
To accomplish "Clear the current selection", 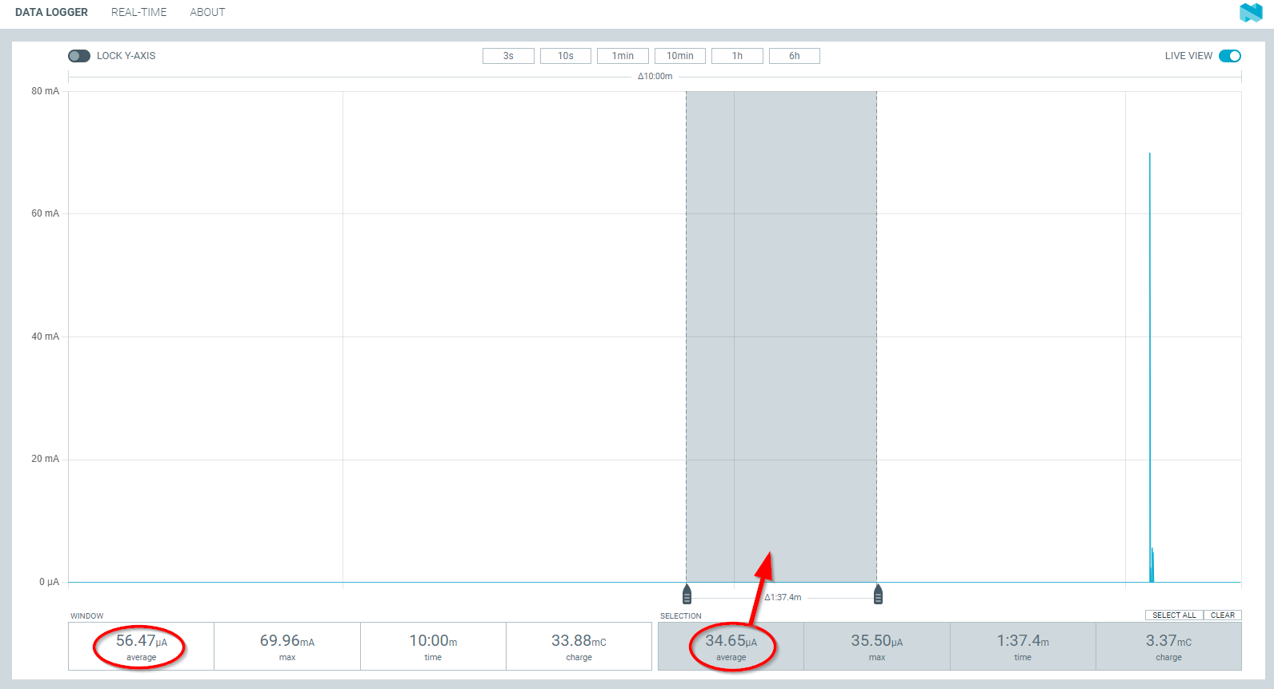I will [x=1222, y=615].
